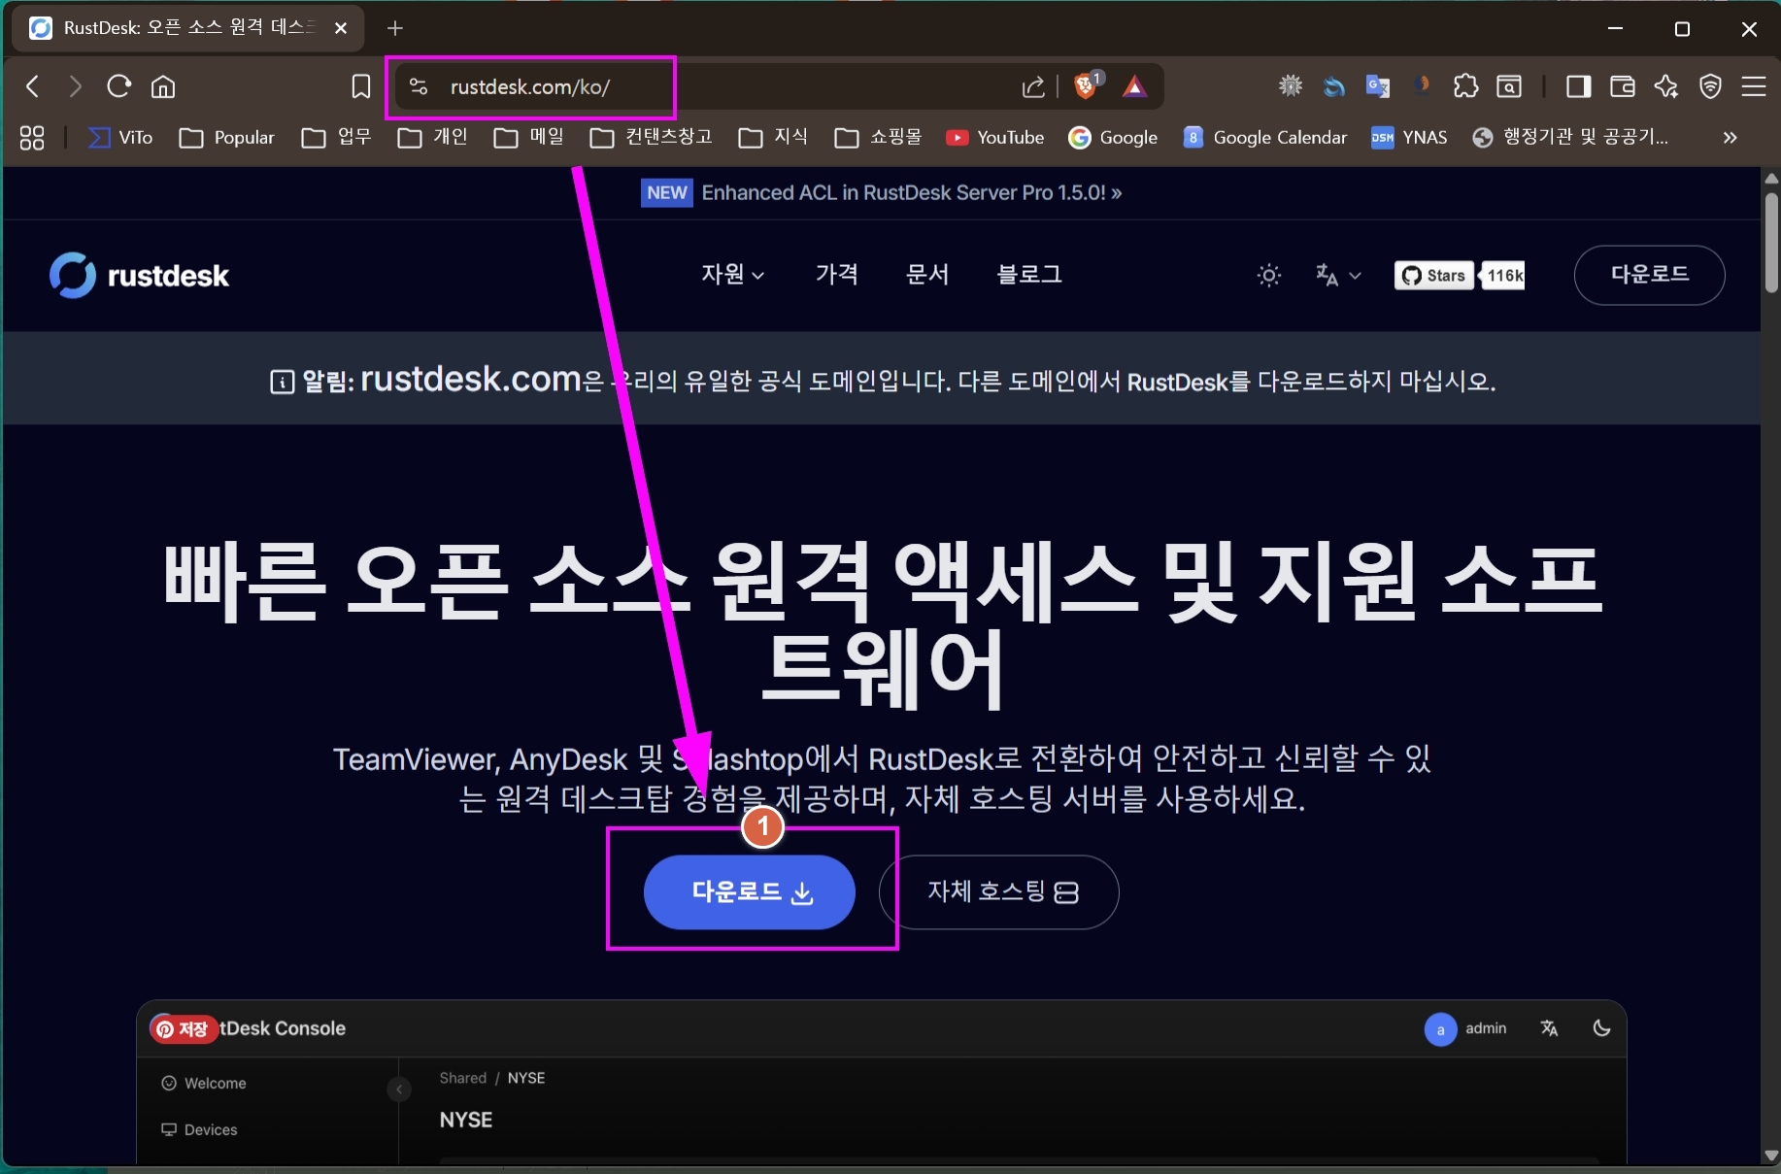Open the 개인 bookmarks folder
The height and width of the screenshot is (1174, 1781).
click(432, 138)
